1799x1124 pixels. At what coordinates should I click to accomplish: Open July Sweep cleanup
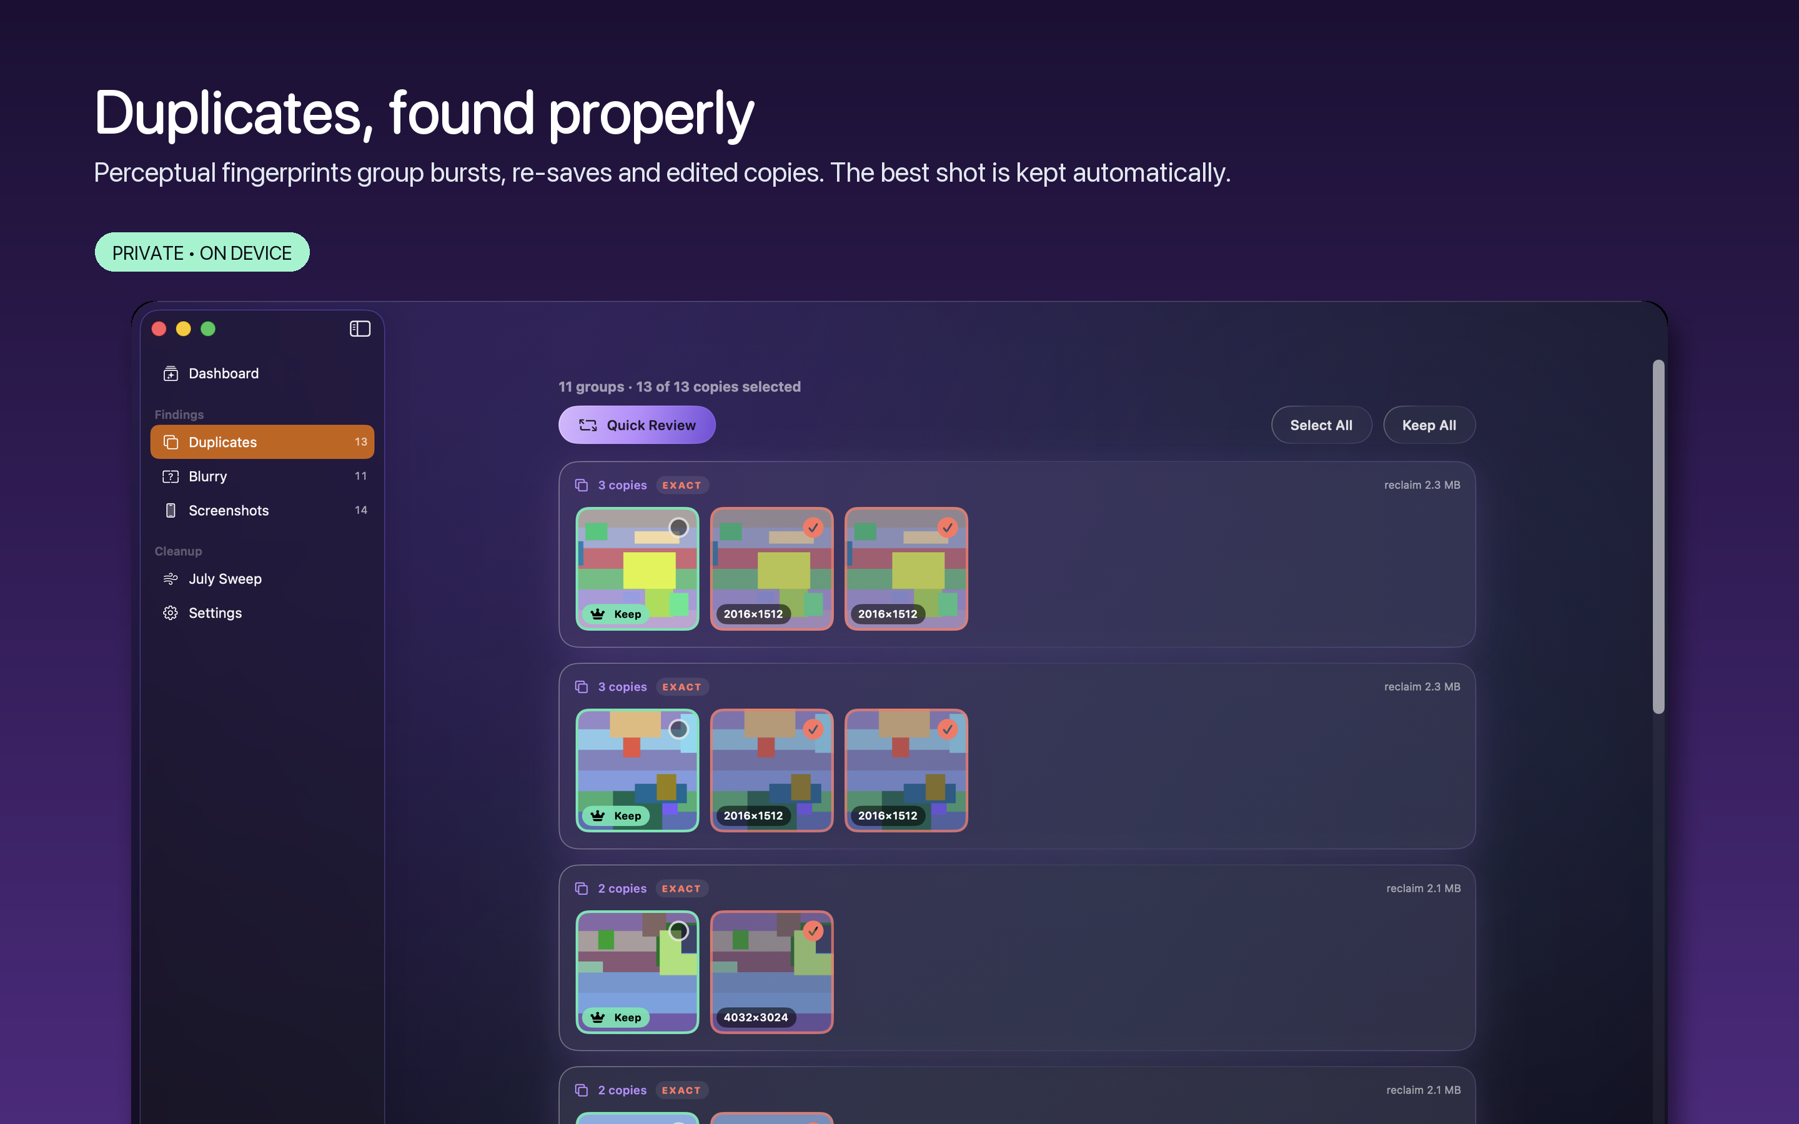(x=262, y=578)
